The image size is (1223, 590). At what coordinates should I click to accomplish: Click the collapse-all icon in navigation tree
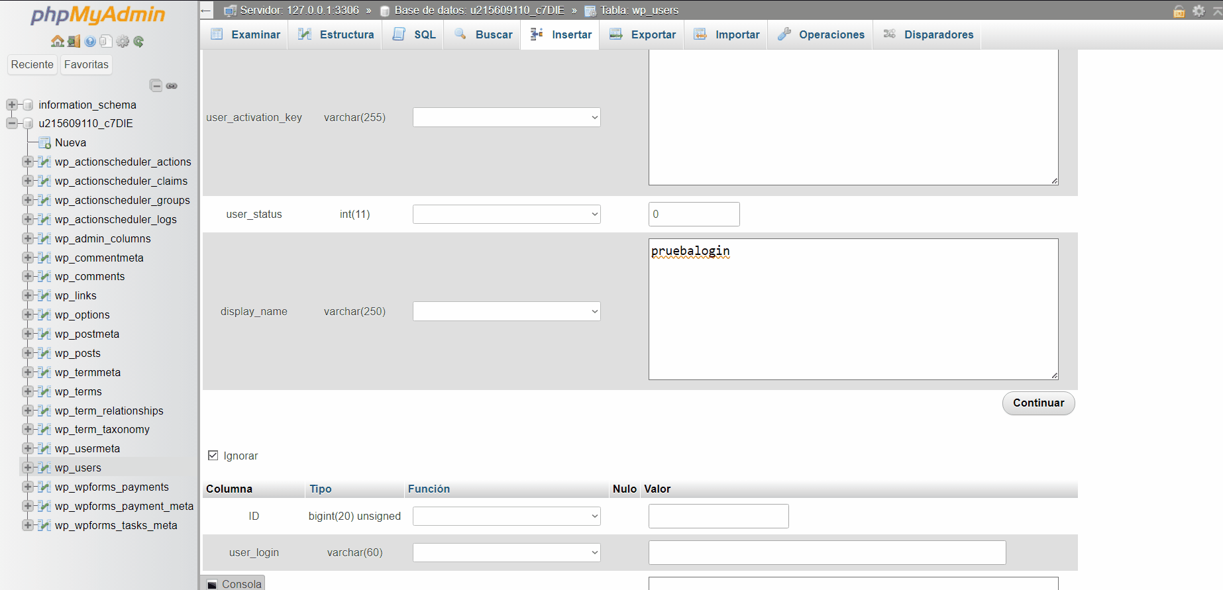156,85
